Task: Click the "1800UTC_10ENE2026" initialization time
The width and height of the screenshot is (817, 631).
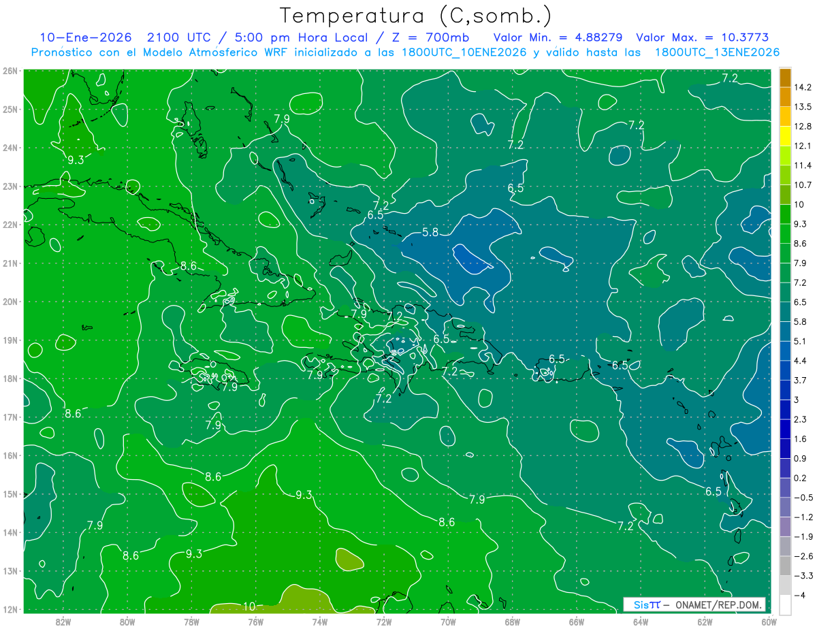Action: pos(463,52)
